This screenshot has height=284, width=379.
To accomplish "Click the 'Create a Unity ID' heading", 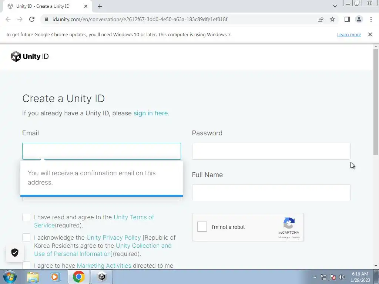I will (64, 98).
